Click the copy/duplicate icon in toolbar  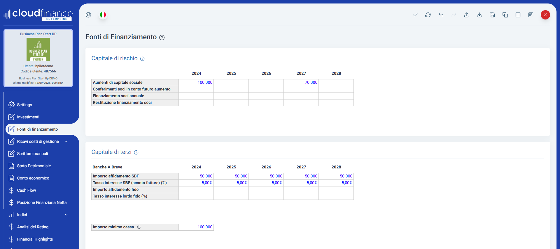click(x=505, y=15)
